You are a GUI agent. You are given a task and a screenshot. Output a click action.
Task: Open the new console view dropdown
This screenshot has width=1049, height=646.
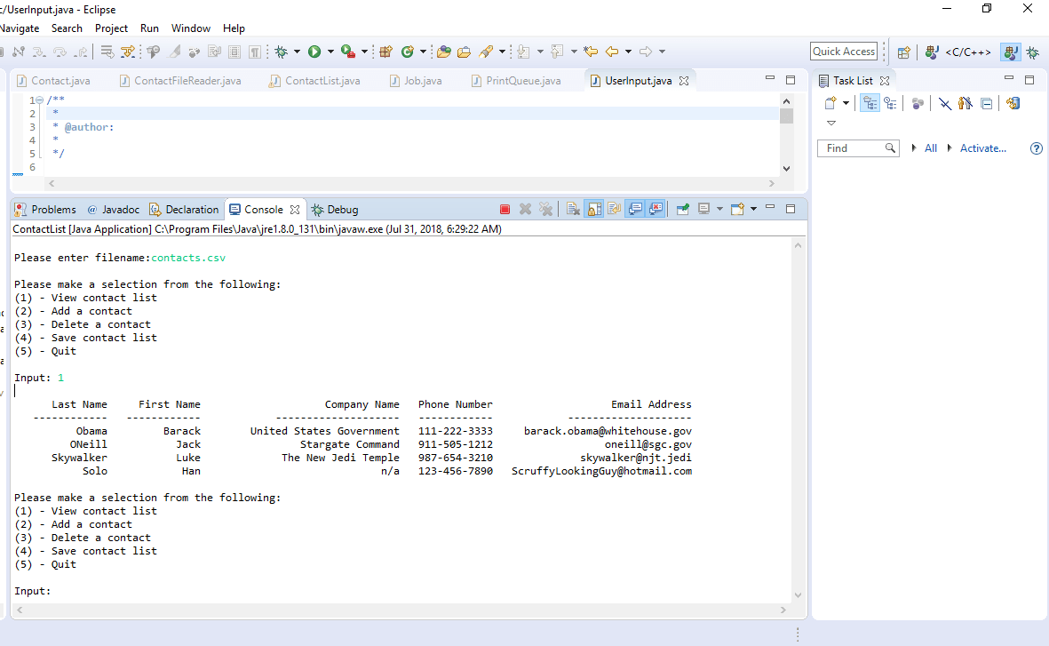(753, 209)
